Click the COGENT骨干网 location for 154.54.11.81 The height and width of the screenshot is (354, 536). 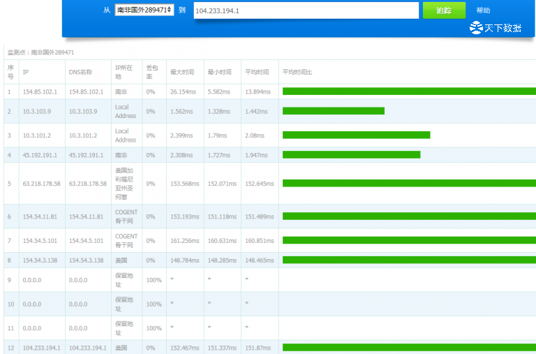tap(126, 216)
